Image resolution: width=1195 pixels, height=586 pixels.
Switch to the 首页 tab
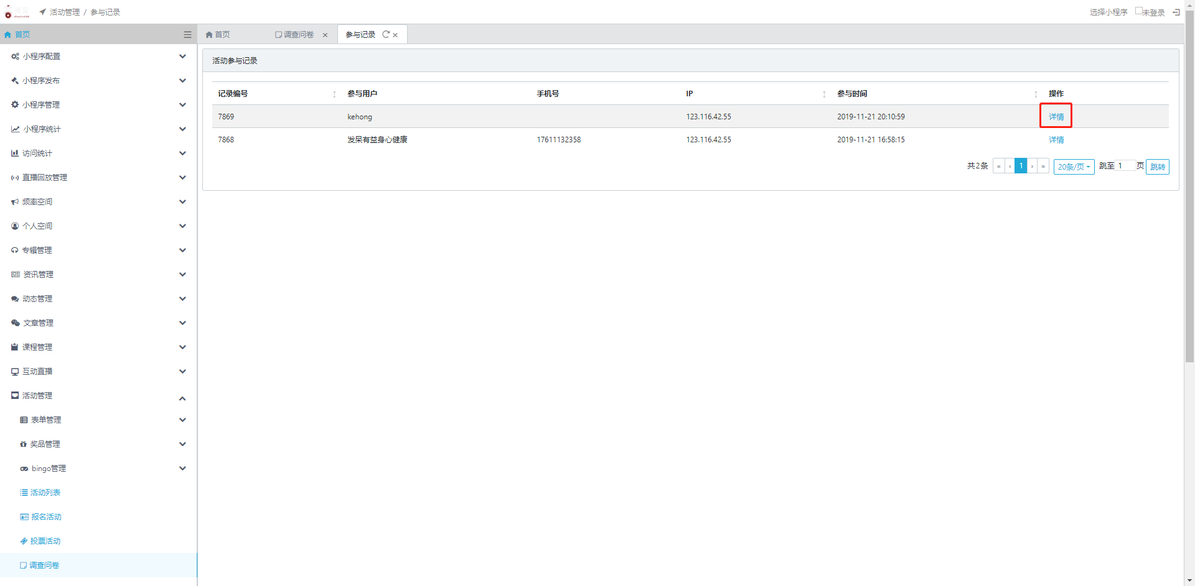[218, 35]
